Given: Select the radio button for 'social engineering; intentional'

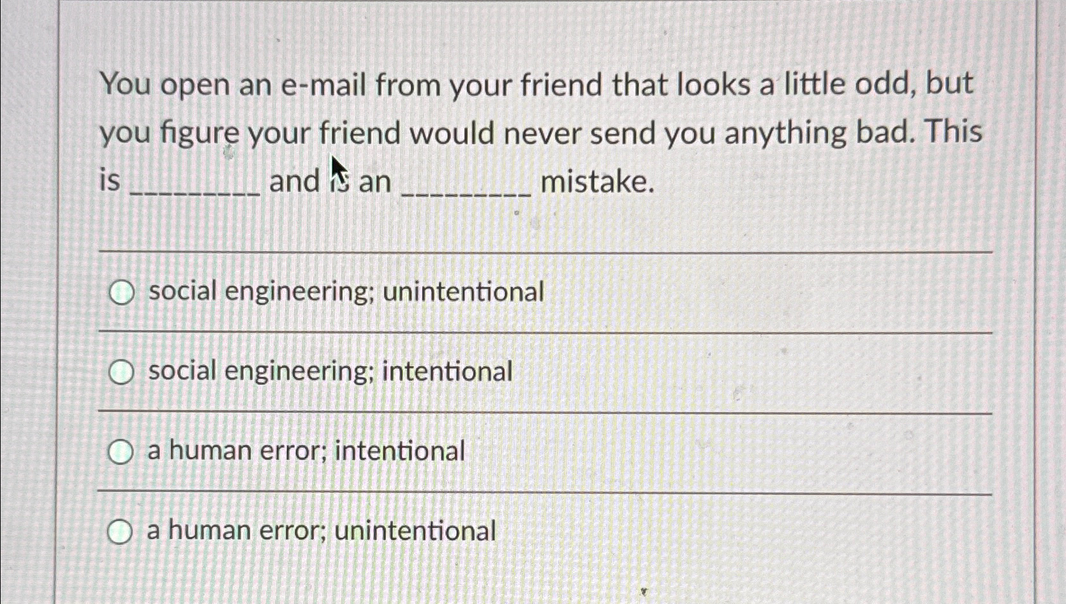Looking at the screenshot, I should (121, 373).
